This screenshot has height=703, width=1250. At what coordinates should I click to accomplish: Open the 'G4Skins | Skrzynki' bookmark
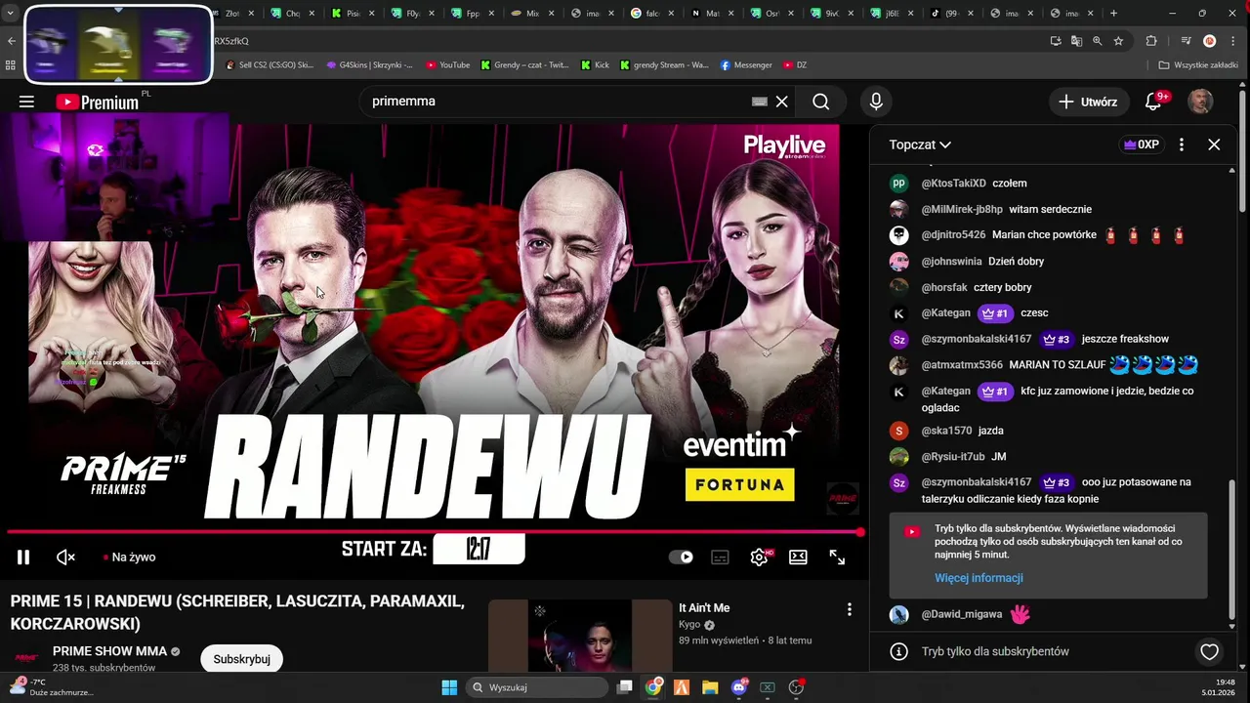click(x=369, y=65)
